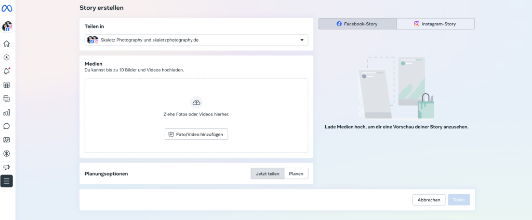Screen dimensions: 532x220
Task: Click the Abbrechen button
Action: click(429, 200)
